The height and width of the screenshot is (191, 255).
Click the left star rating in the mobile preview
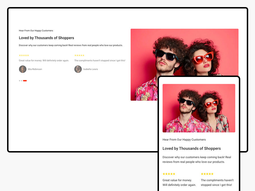(169, 174)
